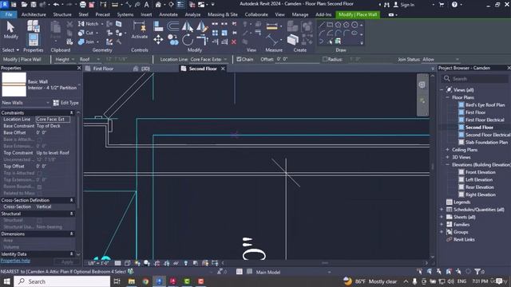Viewport: 511px width, 287px height.
Task: Open the Select panel dropdown
Action: coord(10,50)
